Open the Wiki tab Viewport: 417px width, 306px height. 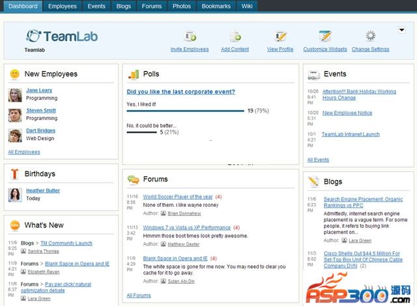pyautogui.click(x=247, y=6)
